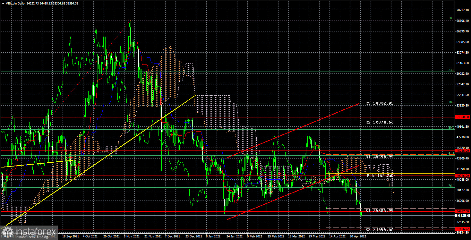
Task: Click the 47730.80 price axis label
Action: (x=463, y=137)
